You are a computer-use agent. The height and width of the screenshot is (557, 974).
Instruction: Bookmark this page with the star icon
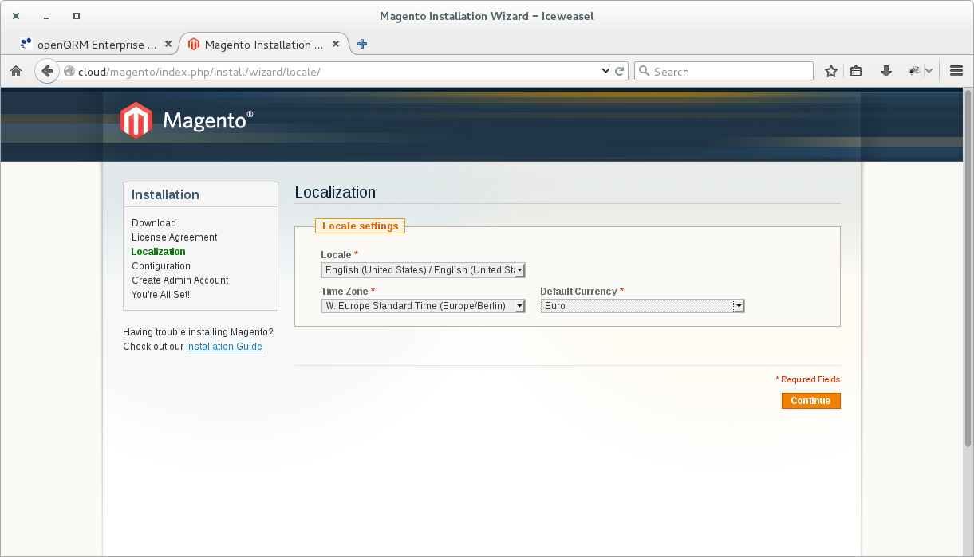(831, 71)
